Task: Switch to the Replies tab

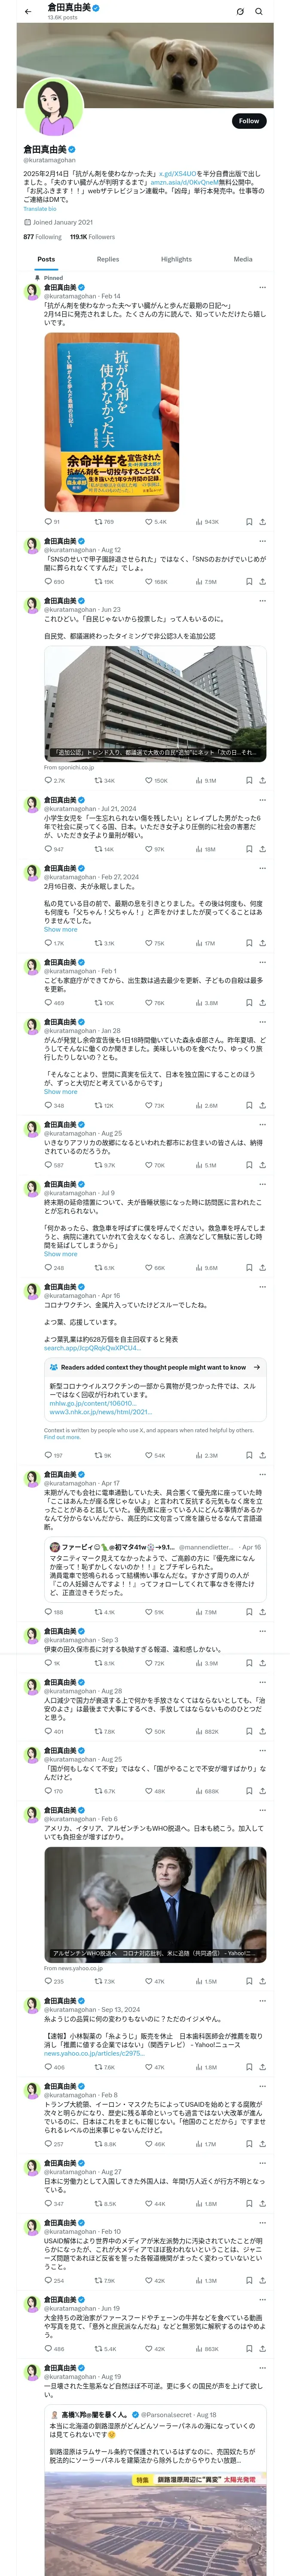Action: click(108, 259)
